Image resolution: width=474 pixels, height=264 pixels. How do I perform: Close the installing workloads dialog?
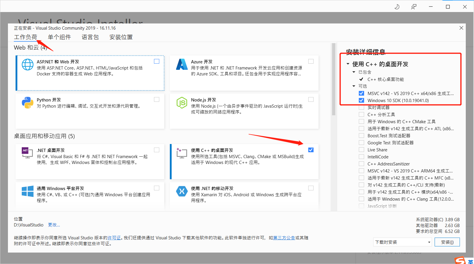coord(461,28)
